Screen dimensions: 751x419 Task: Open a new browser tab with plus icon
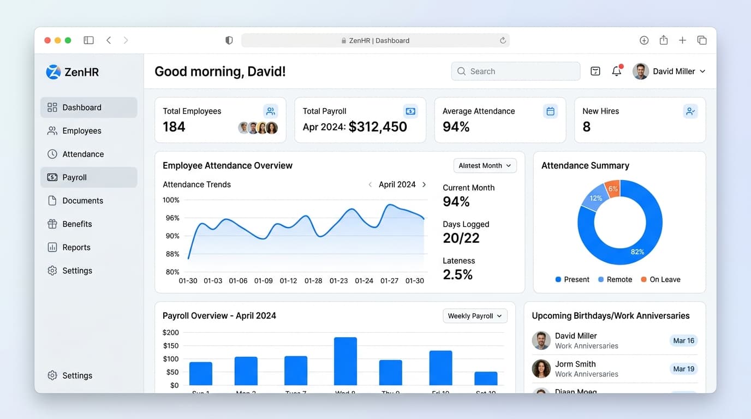click(682, 40)
